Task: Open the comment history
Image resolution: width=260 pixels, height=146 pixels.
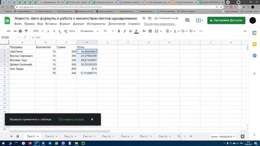Action: [x=187, y=20]
